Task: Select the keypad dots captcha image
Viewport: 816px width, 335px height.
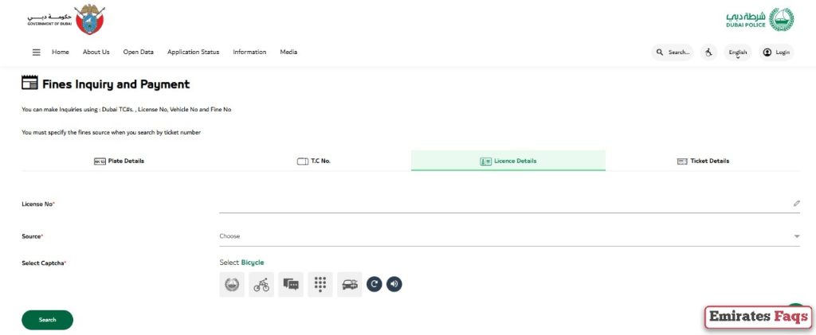Action: click(x=320, y=284)
